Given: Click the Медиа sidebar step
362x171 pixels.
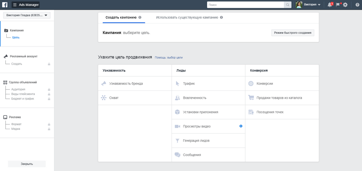Looking at the screenshot, I should pyautogui.click(x=16, y=129).
